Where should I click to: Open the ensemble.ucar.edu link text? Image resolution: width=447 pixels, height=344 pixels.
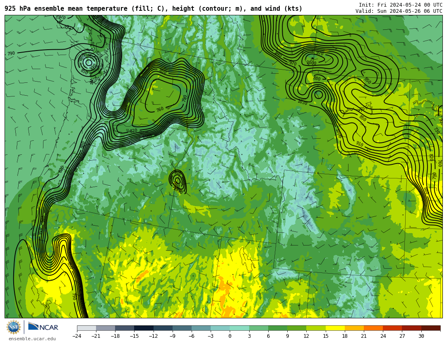pos(32,339)
